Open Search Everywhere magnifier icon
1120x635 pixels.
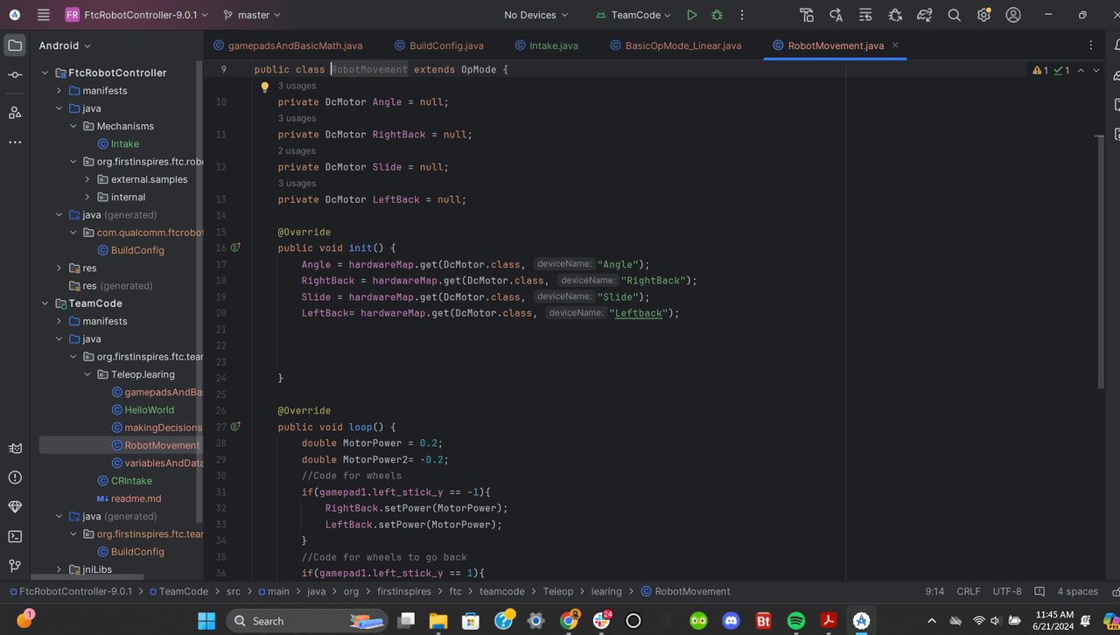point(954,15)
